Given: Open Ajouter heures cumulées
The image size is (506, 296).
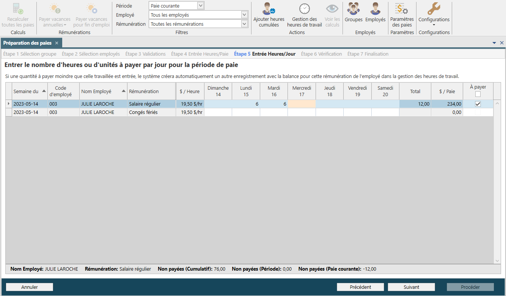Looking at the screenshot, I should point(269,15).
